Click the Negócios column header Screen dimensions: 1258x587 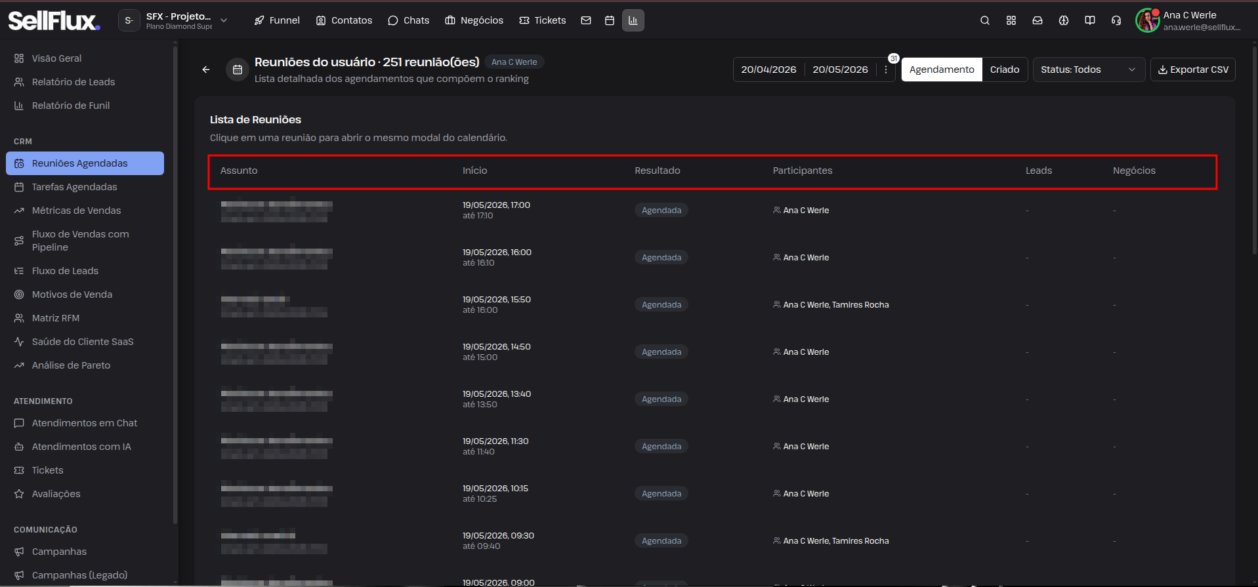pos(1134,171)
